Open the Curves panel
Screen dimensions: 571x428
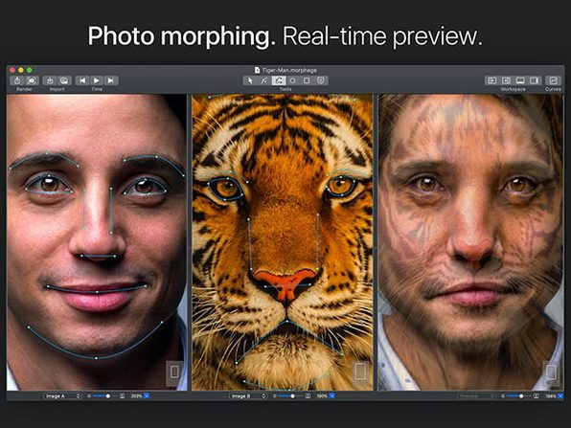[x=553, y=80]
